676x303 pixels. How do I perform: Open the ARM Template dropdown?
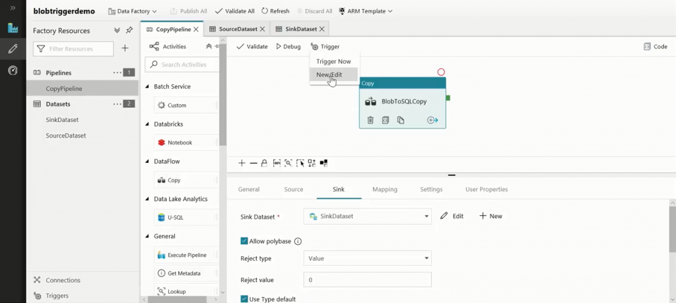tap(366, 11)
